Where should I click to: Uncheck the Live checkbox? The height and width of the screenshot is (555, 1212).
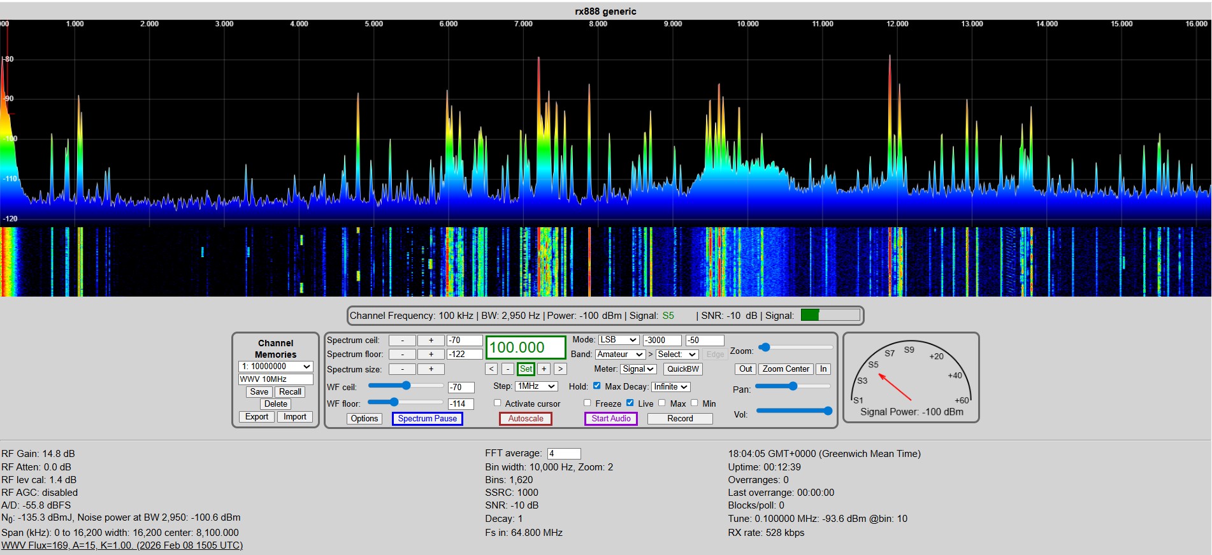(x=630, y=403)
